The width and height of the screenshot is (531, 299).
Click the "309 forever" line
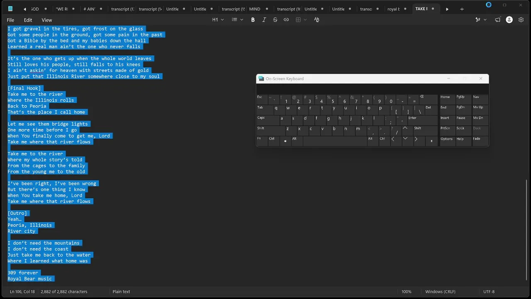pyautogui.click(x=23, y=273)
